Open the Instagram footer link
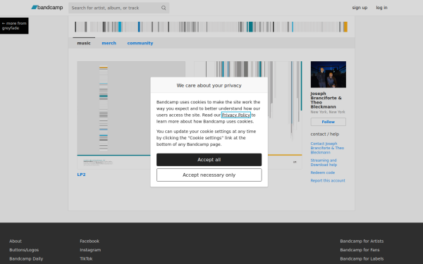Screen dimensions: 423x264 click(x=90, y=250)
